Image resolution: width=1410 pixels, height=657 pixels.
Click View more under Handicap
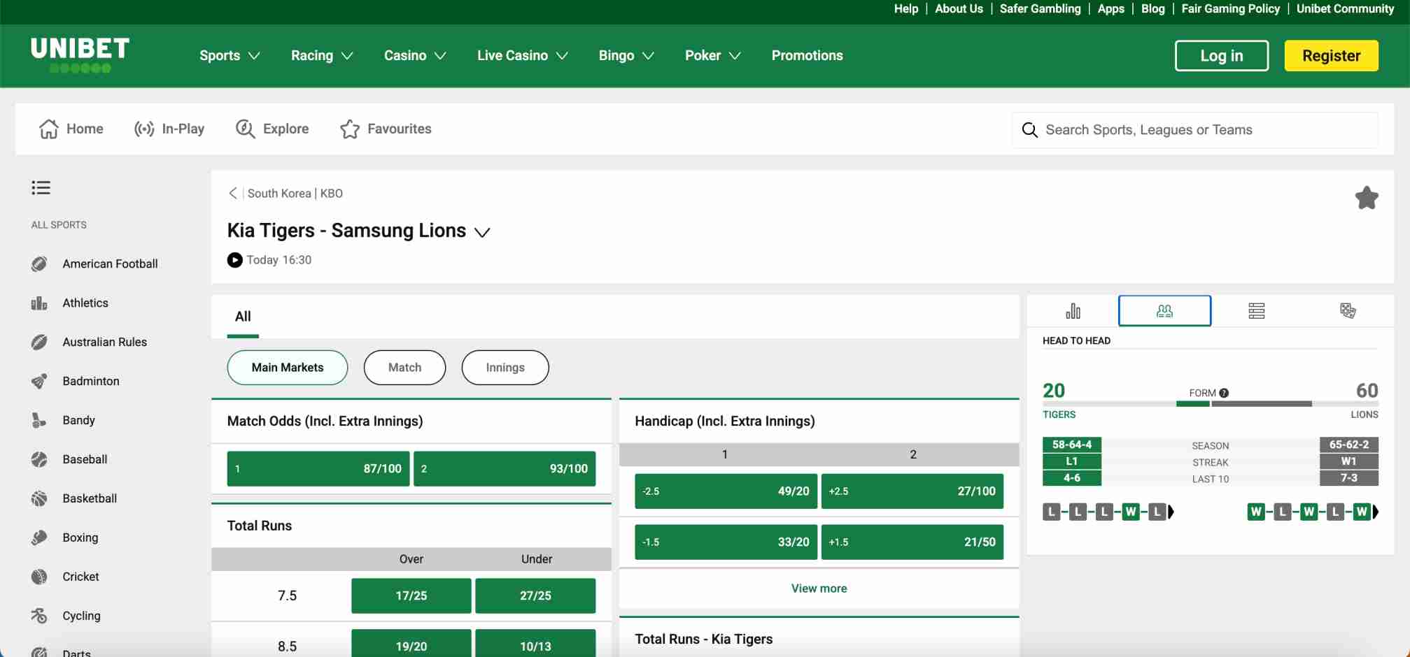coord(819,589)
